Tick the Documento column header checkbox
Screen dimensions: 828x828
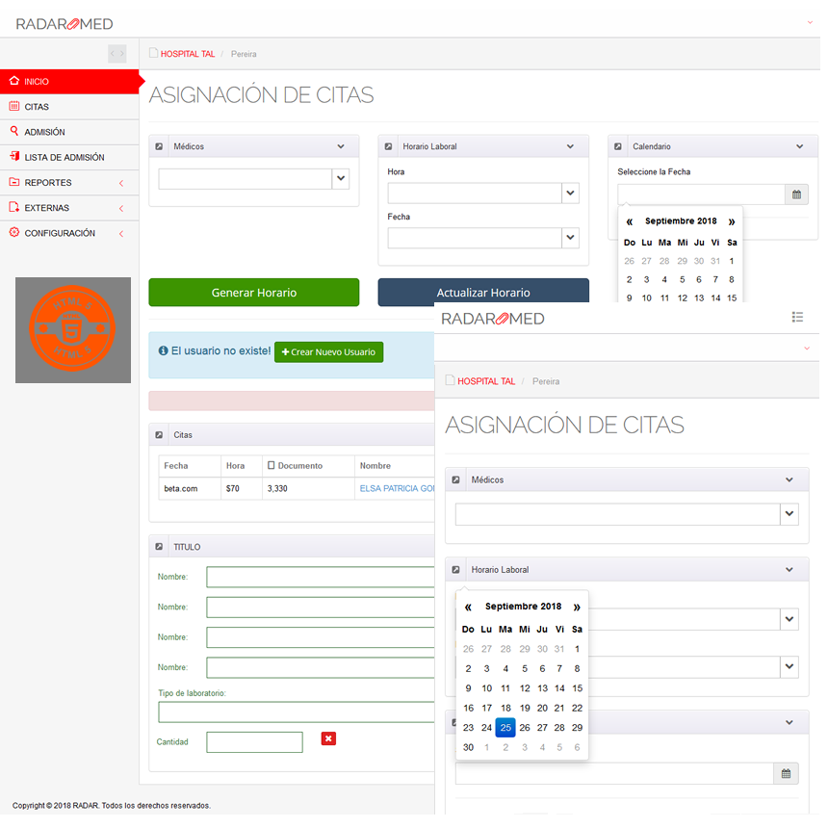pyautogui.click(x=272, y=466)
